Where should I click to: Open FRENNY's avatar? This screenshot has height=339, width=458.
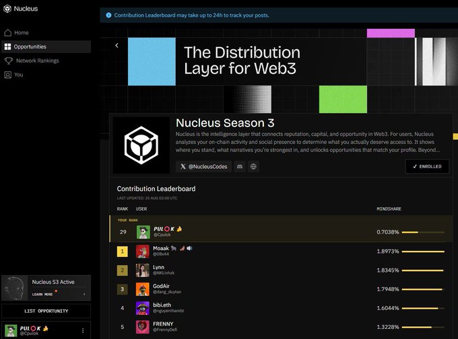[143, 327]
